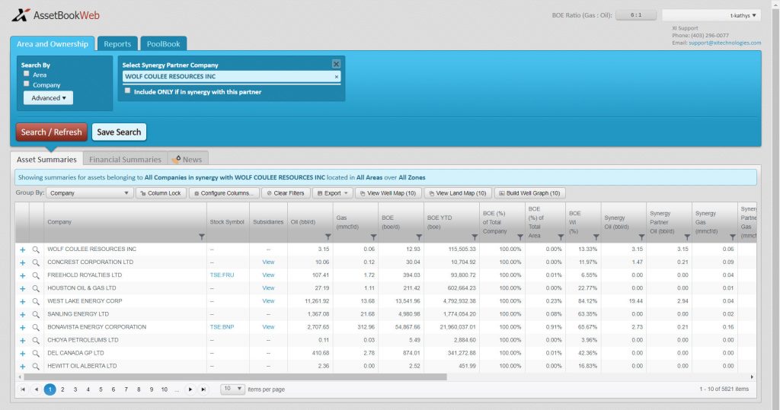This screenshot has height=410, width=780.
Task: Go to the next results page
Action: tap(190, 389)
